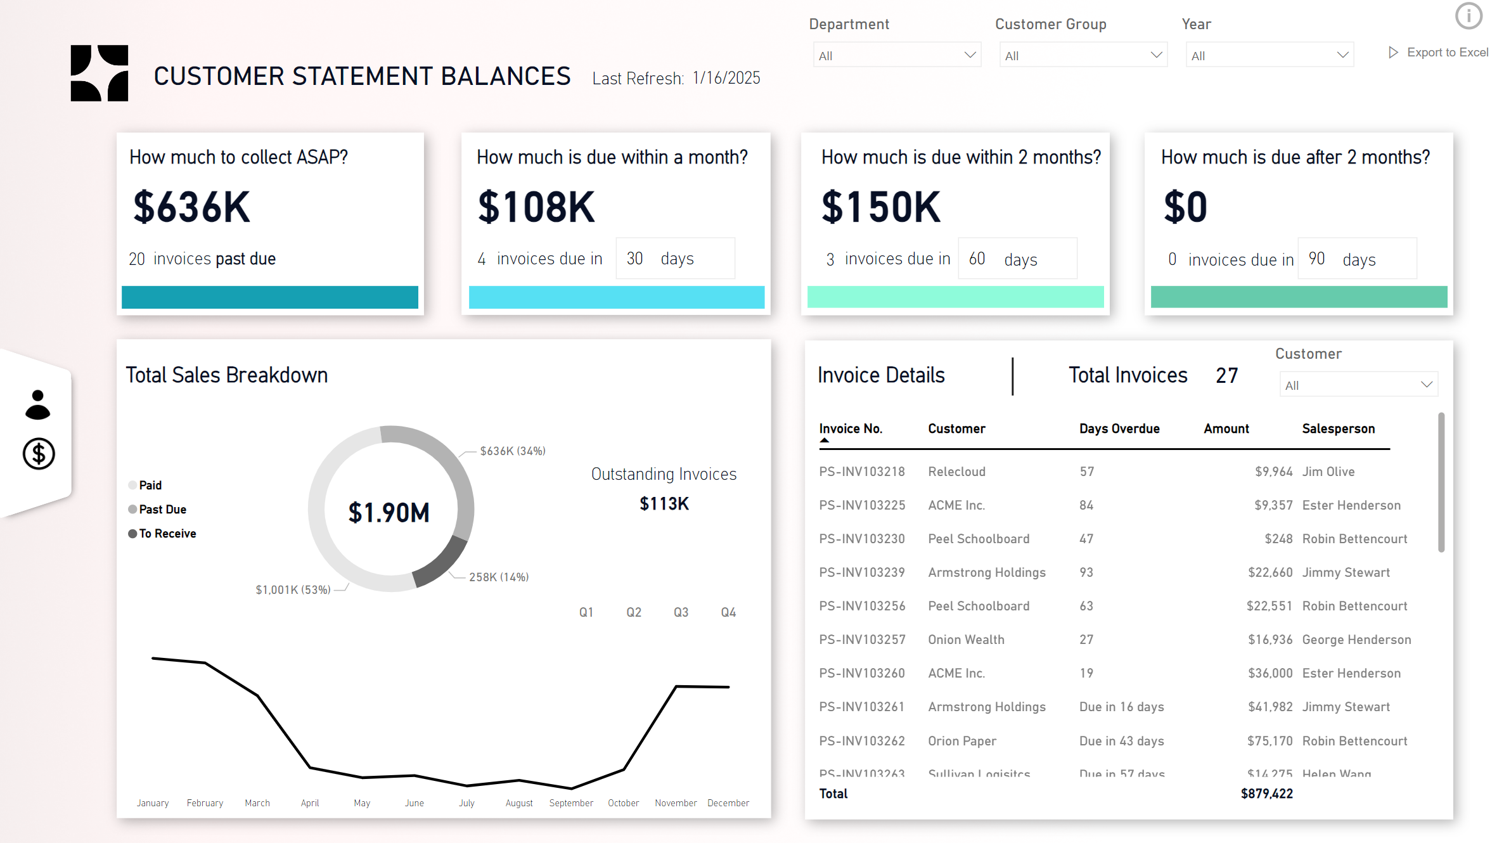Select the Q4 quarter filter
The height and width of the screenshot is (843, 1504).
tap(729, 612)
